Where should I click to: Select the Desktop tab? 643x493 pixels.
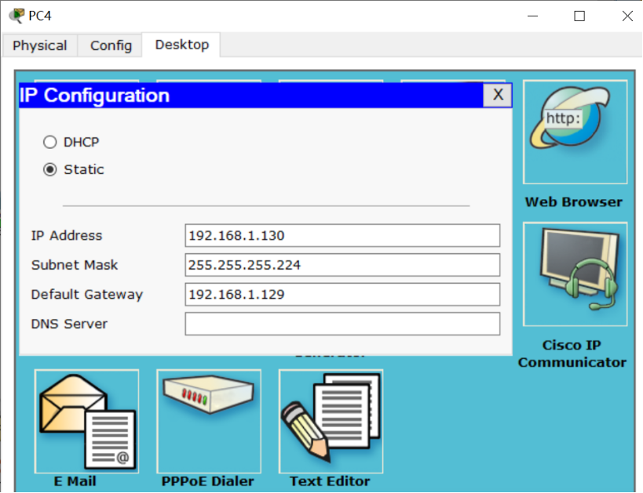tap(181, 45)
